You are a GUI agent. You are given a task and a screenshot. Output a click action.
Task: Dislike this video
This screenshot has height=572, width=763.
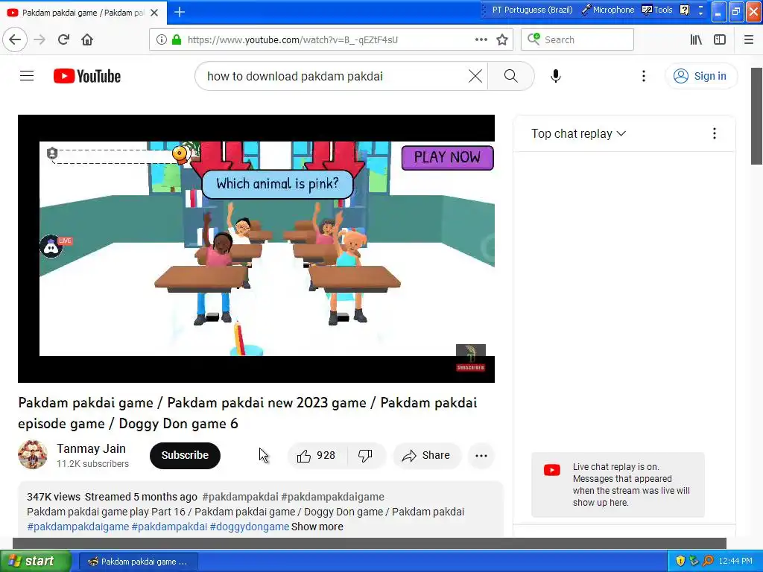tap(365, 455)
